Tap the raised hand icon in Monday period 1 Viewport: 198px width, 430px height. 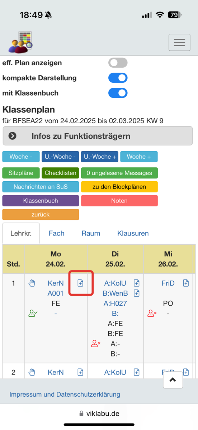(32, 283)
